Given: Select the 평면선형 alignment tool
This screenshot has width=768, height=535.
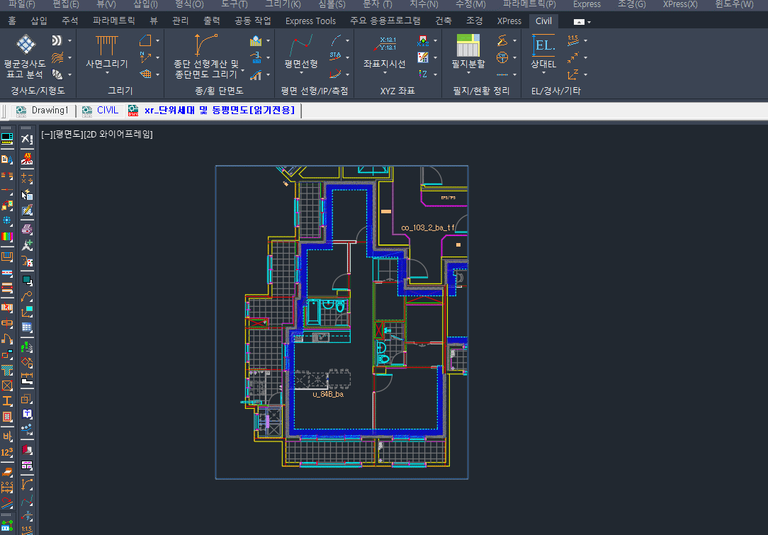Looking at the screenshot, I should [x=300, y=47].
